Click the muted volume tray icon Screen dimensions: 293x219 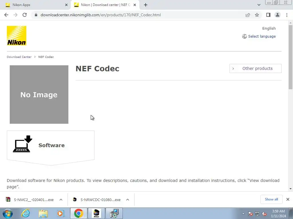(264, 214)
